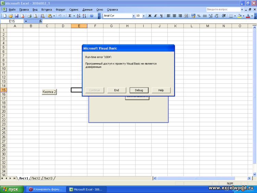Open the font color dropdown arrow
Screen dimensions: 257x193
pyautogui.click(x=252, y=16)
